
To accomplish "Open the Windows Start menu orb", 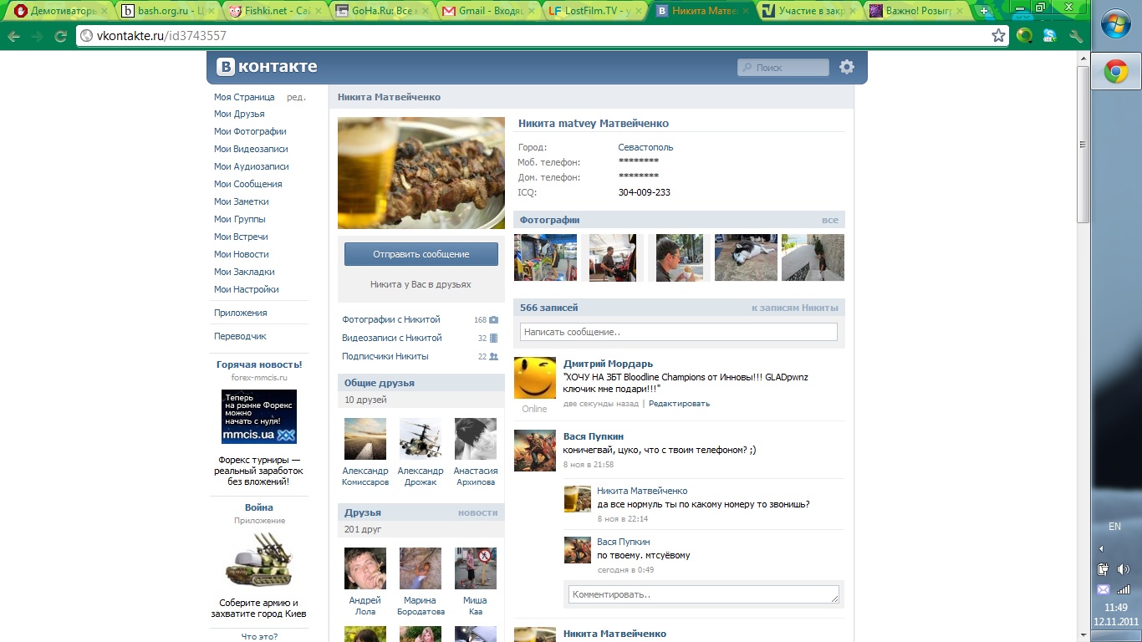I will [1116, 25].
